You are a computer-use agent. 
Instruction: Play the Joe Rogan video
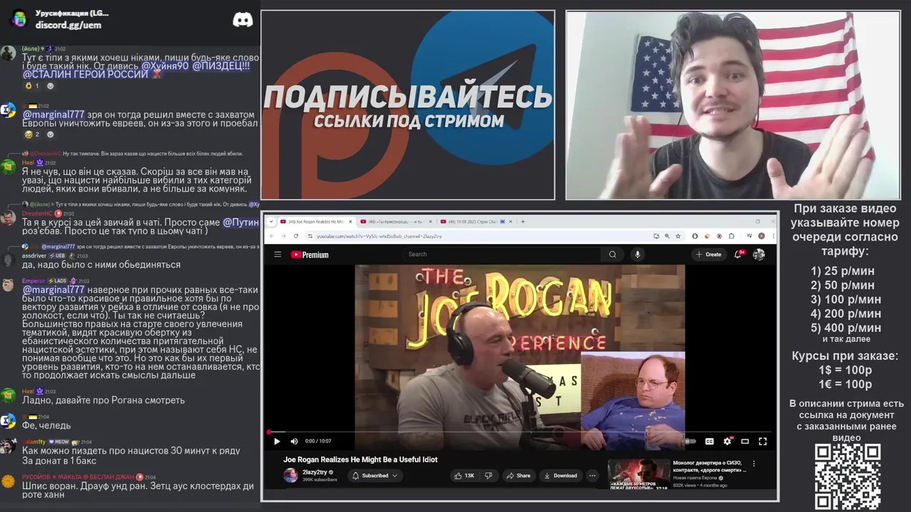coord(277,441)
